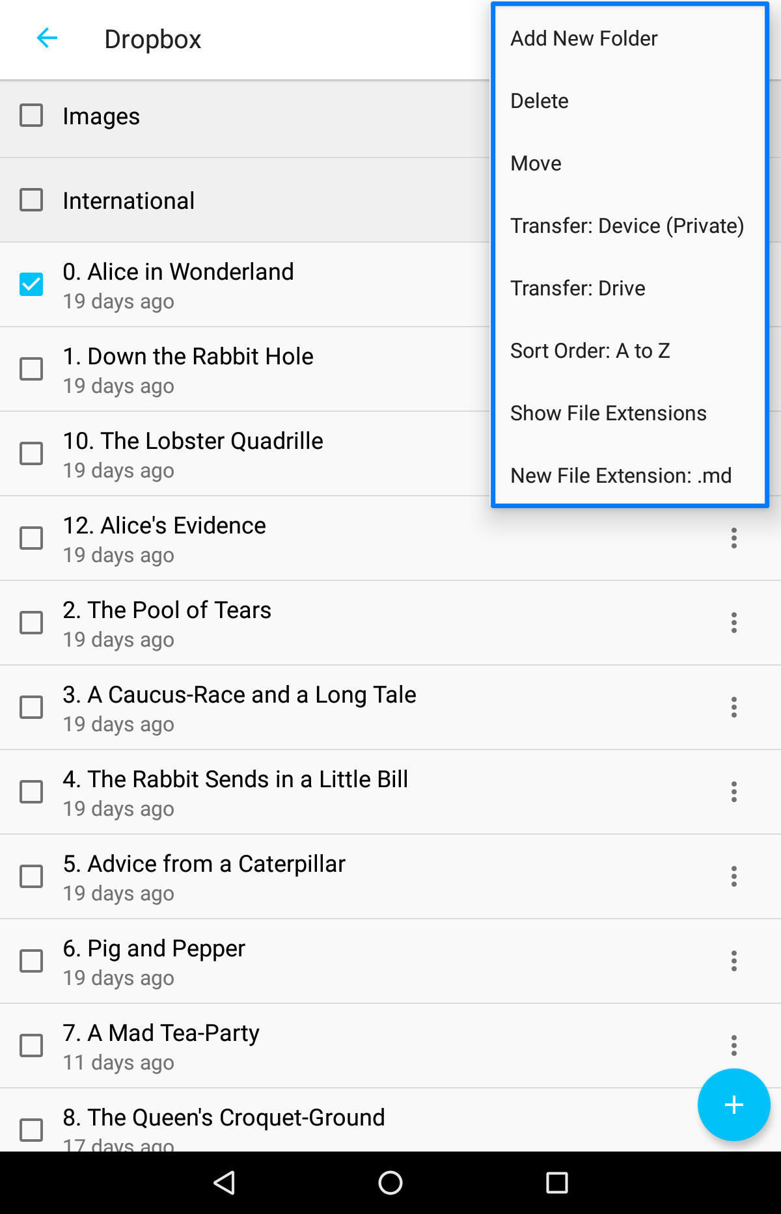Screen dimensions: 781x1214
Task: Tap the back arrow next to Dropbox
Action: point(47,38)
